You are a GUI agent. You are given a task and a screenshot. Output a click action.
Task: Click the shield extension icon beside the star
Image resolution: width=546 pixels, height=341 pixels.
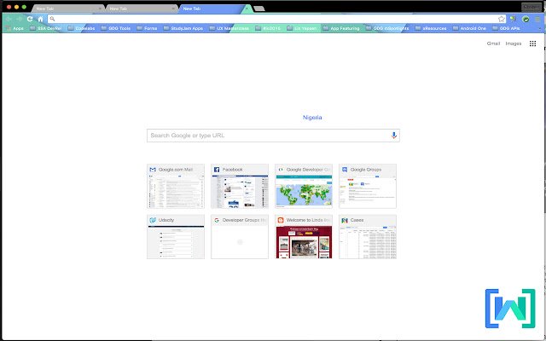tap(513, 19)
